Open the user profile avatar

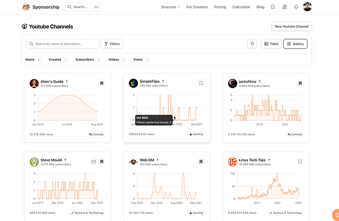click(x=307, y=7)
